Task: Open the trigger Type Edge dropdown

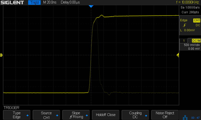Action: 17,115
